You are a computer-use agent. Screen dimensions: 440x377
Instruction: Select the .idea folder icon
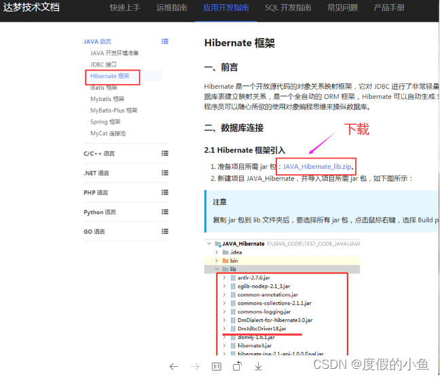pyautogui.click(x=225, y=252)
